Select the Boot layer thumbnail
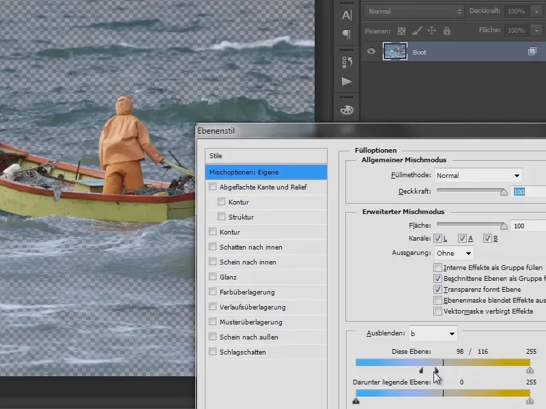The width and height of the screenshot is (546, 409). [395, 52]
